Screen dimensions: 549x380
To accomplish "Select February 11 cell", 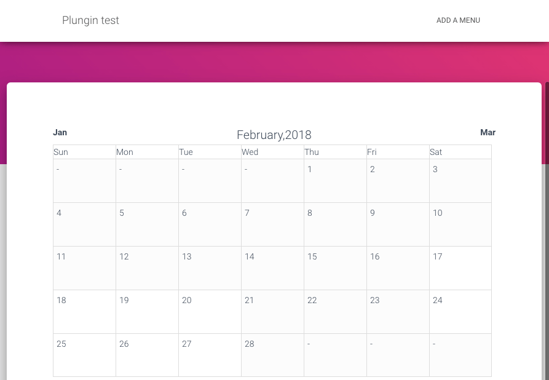I will pos(84,268).
